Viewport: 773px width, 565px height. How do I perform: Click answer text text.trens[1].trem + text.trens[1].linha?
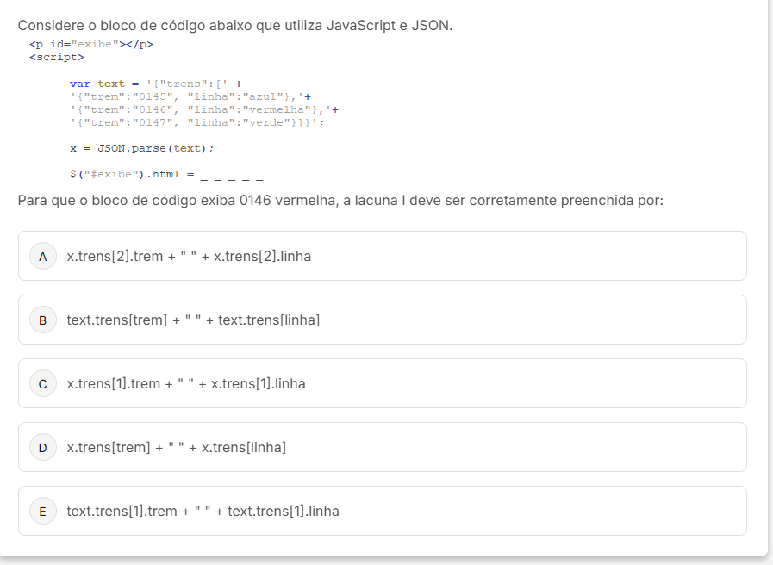[203, 511]
